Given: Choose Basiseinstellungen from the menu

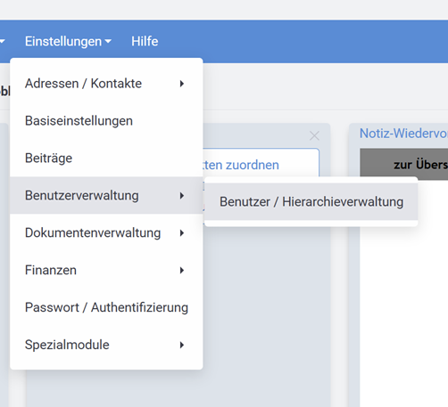Looking at the screenshot, I should pos(106,121).
